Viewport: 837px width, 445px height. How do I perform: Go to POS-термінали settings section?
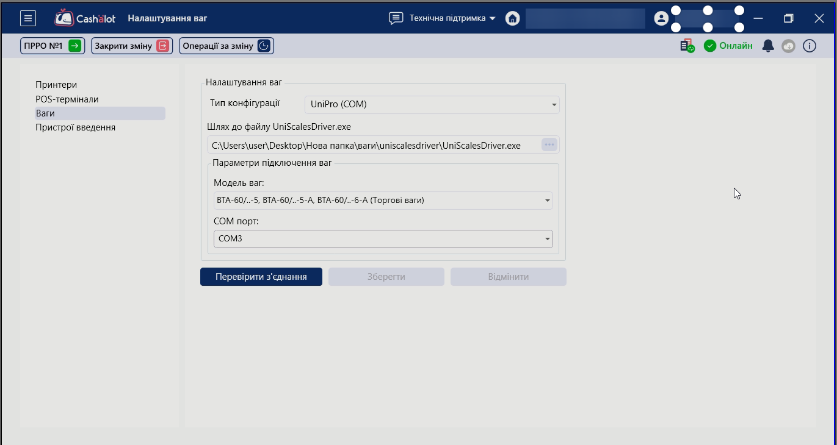(x=67, y=99)
